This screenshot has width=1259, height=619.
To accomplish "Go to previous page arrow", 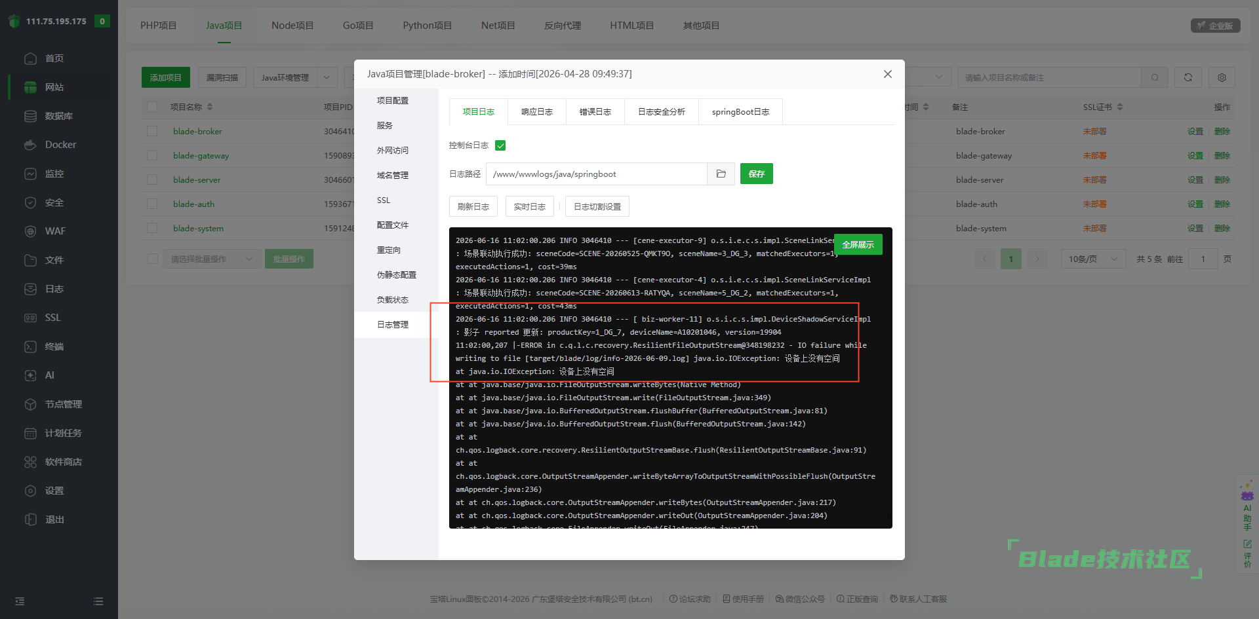I will [984, 259].
